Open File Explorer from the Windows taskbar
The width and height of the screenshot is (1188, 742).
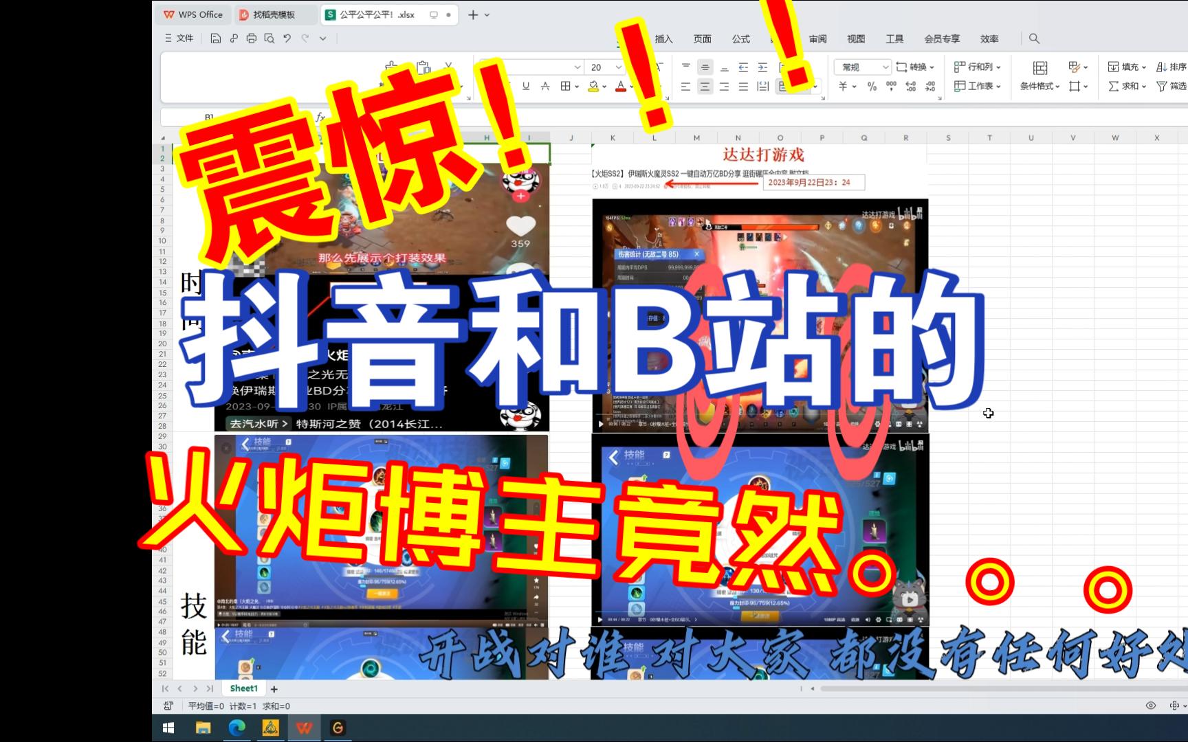click(x=203, y=728)
